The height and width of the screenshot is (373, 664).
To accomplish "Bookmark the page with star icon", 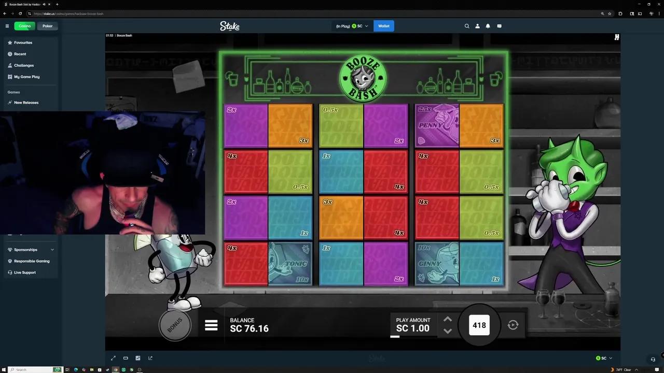I will tap(610, 13).
